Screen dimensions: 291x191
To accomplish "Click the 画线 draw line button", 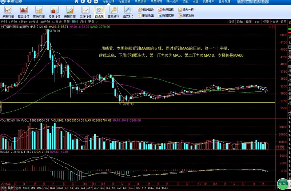I will click(x=248, y=22).
